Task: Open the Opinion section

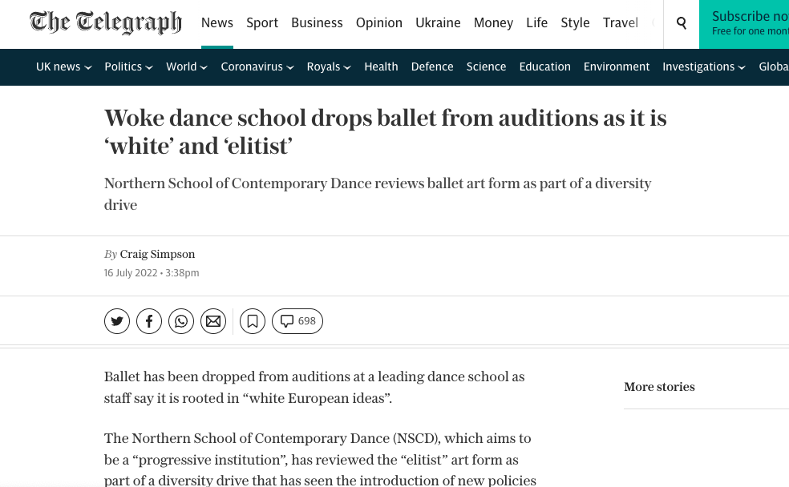Action: (379, 23)
